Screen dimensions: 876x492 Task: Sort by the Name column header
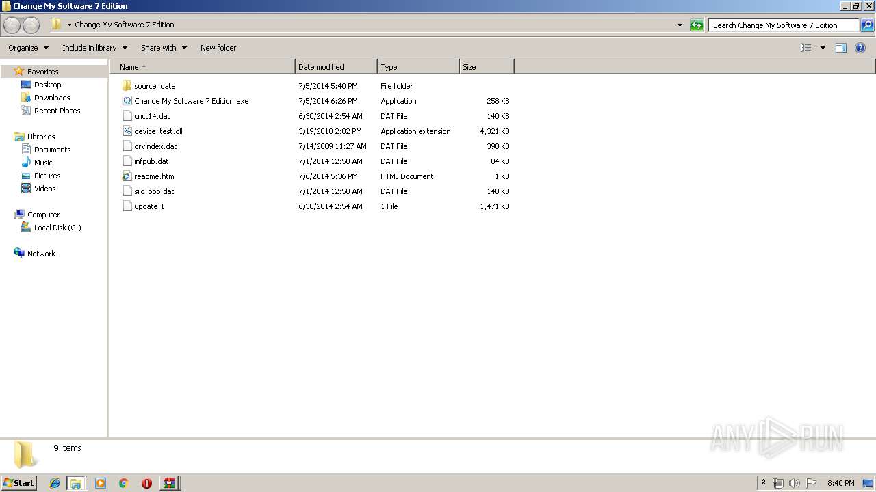[x=203, y=67]
